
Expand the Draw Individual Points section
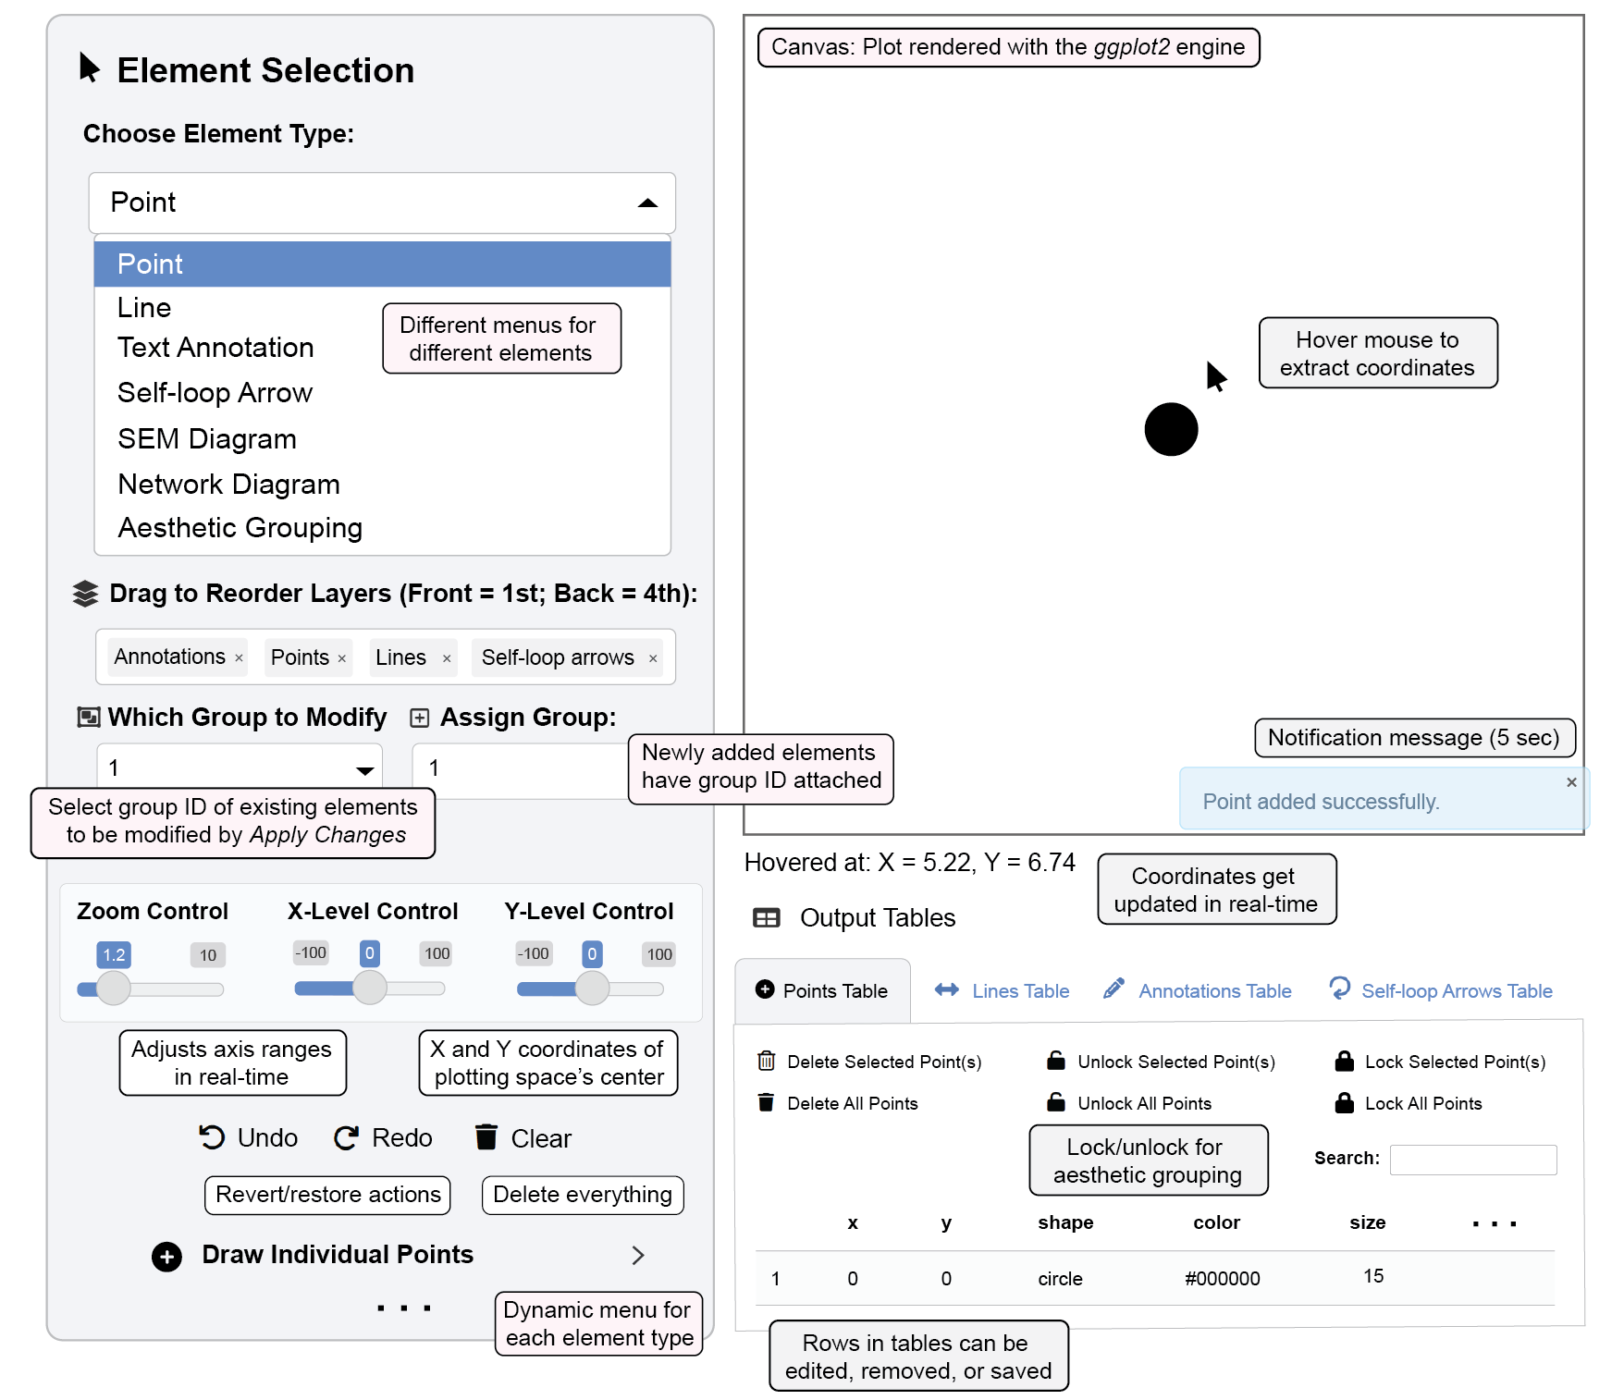[x=637, y=1255]
